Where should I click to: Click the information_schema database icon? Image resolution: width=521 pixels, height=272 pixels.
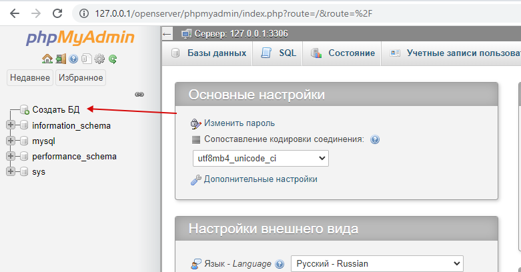[x=24, y=125]
